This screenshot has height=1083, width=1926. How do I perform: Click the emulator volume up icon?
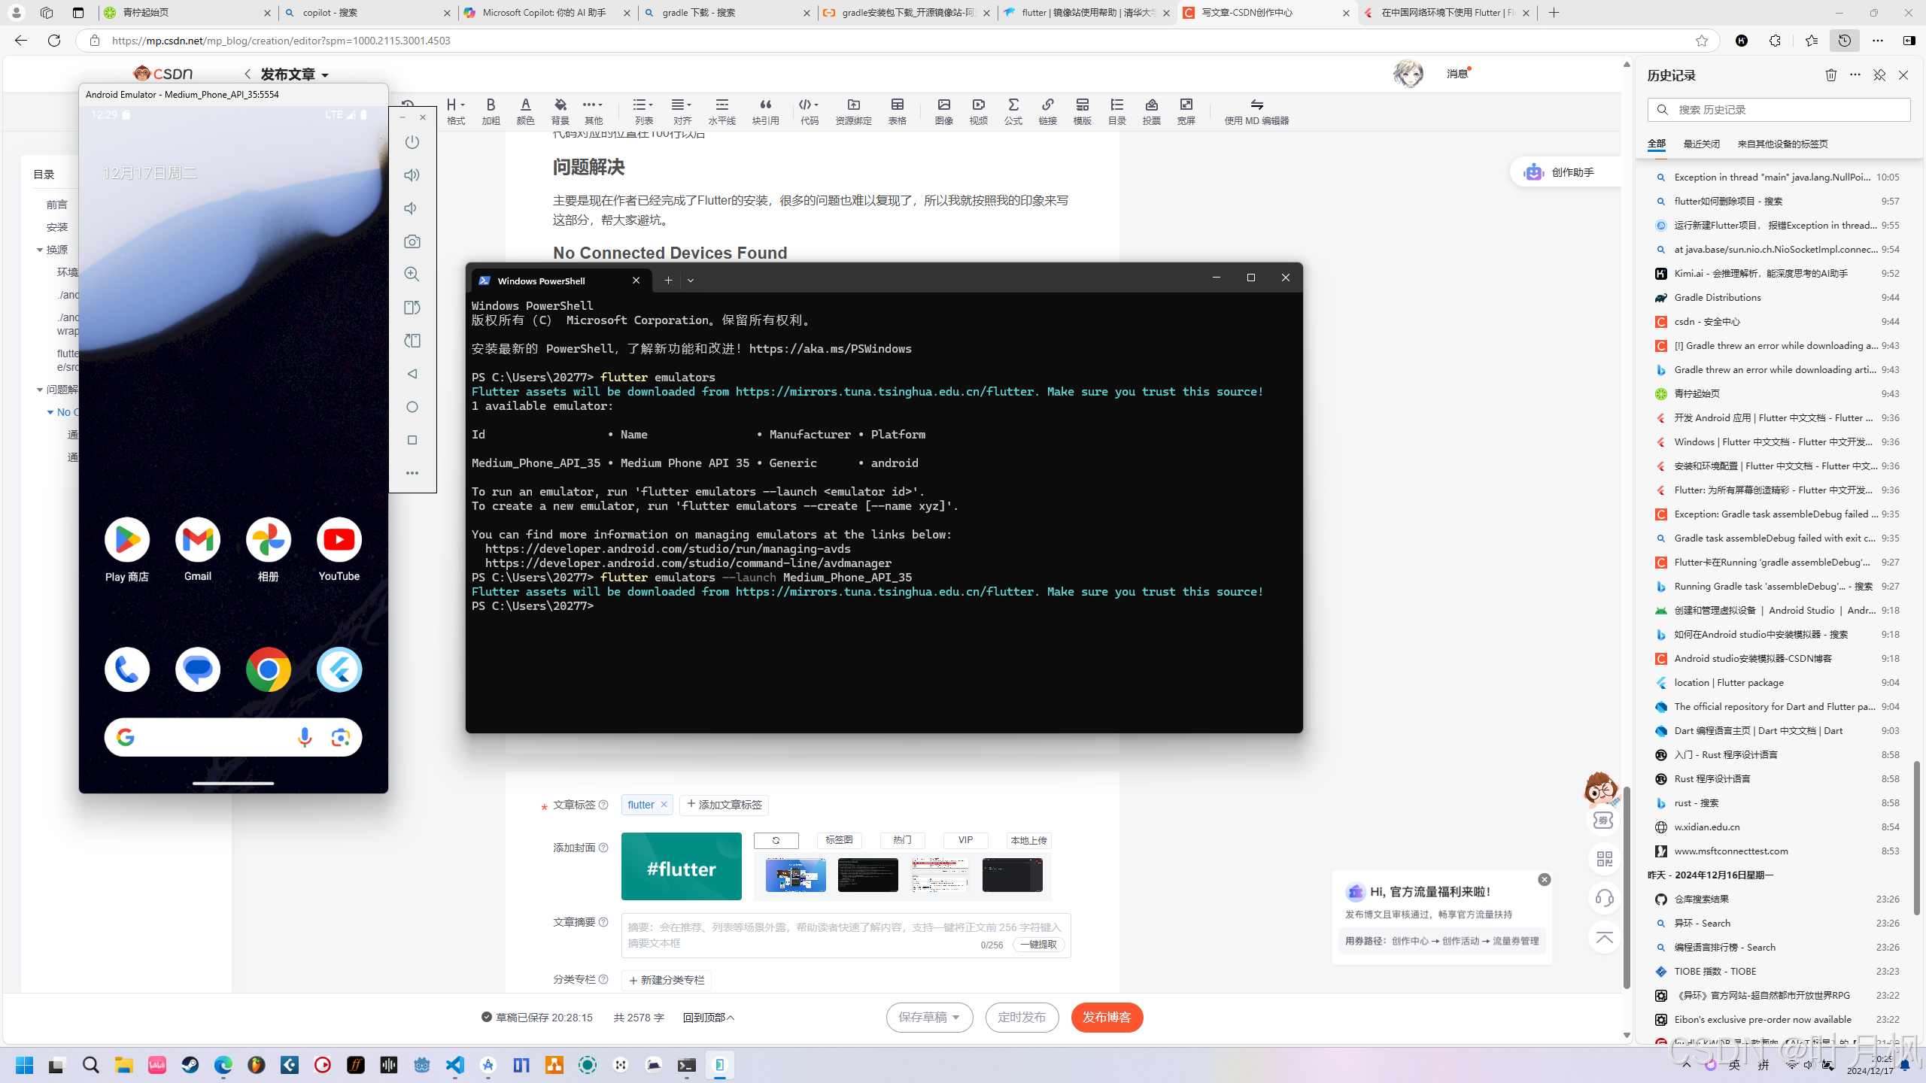point(412,175)
